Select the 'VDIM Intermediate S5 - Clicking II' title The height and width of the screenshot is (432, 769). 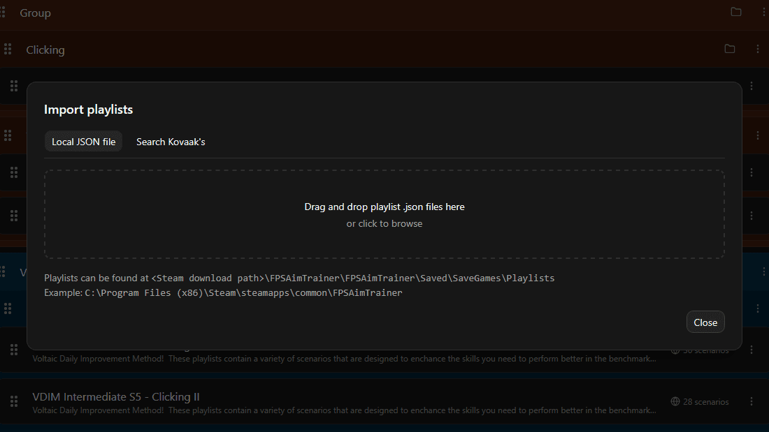[x=116, y=396]
